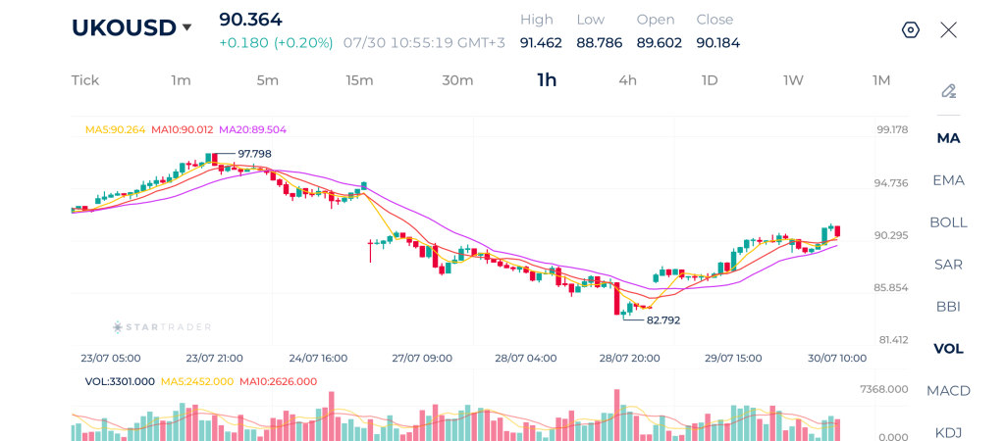Image resolution: width=1005 pixels, height=441 pixels.
Task: Select the 1D timeframe
Action: [710, 80]
